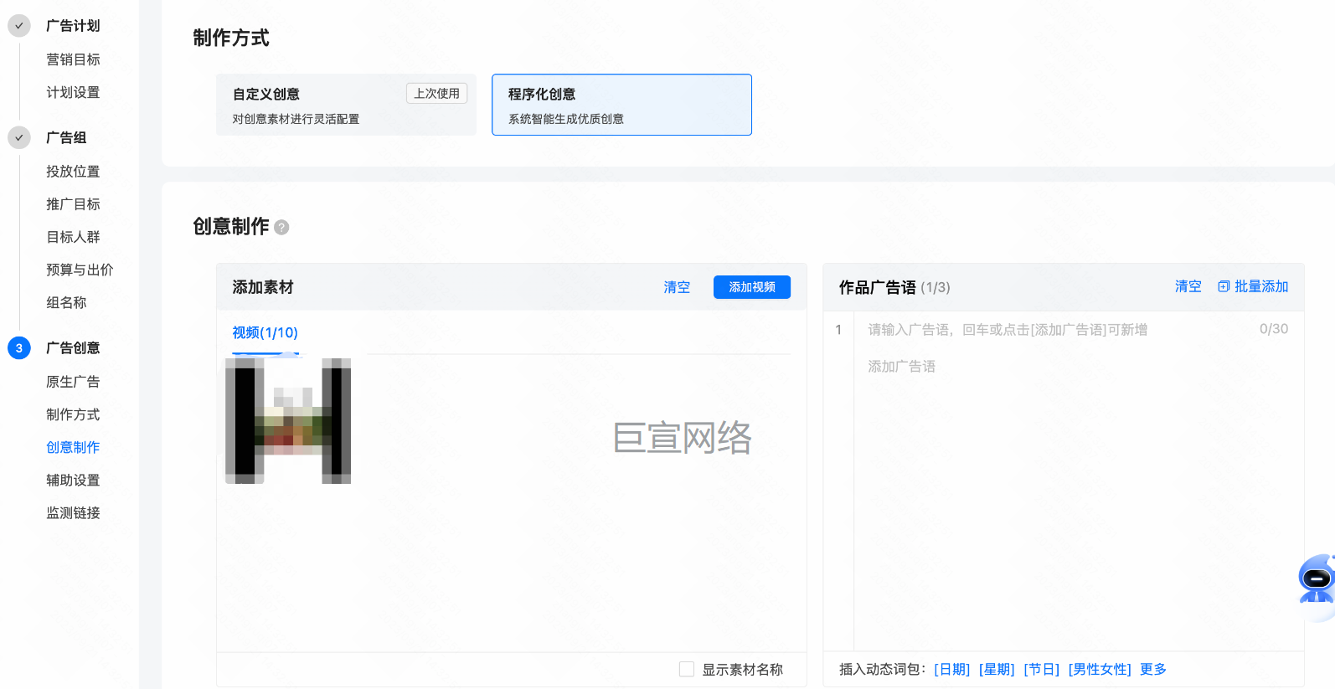This screenshot has height=689, width=1335.
Task: Click the 添加视频 button
Action: [751, 287]
